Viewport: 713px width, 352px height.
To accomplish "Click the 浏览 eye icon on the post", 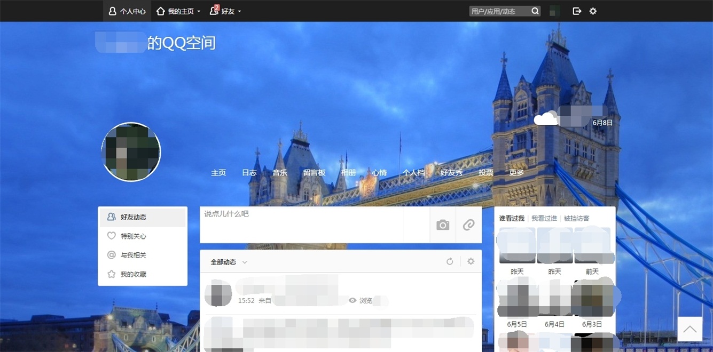I will 352,300.
